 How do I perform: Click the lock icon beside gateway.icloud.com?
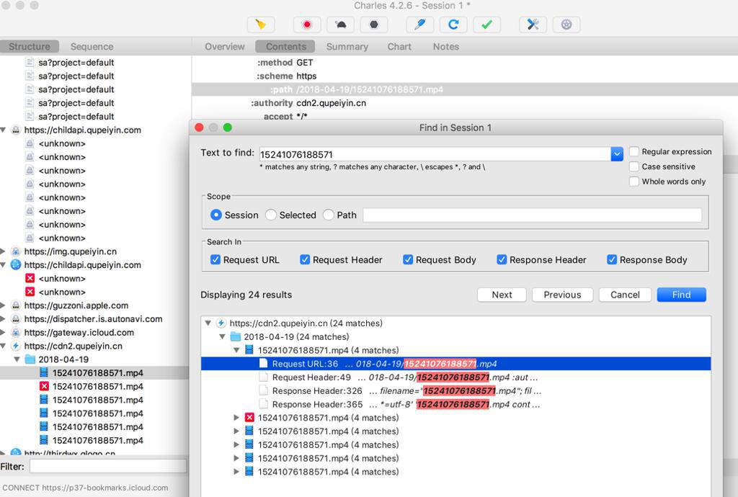coord(16,333)
